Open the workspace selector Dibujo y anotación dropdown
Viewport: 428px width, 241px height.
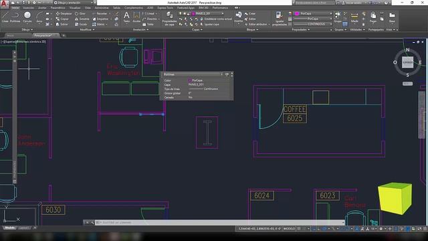[74, 3]
